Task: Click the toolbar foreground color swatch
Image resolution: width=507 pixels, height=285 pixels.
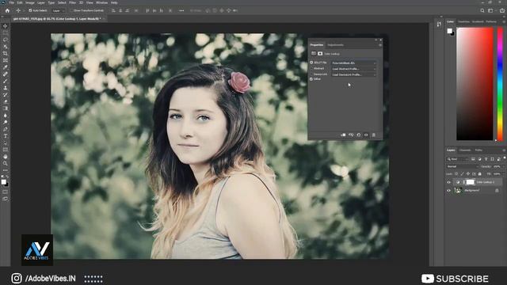Action: [3, 182]
